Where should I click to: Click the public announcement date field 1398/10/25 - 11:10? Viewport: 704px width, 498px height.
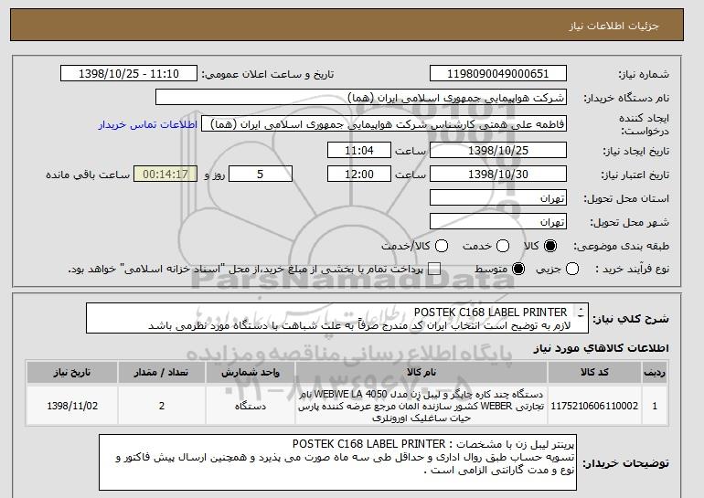[129, 74]
